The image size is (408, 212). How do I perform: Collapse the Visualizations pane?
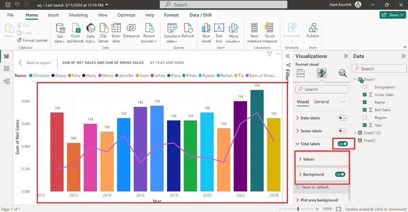346,56
